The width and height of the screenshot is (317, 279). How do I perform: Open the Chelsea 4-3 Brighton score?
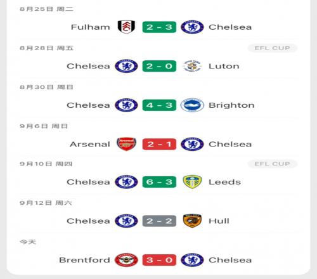[159, 105]
